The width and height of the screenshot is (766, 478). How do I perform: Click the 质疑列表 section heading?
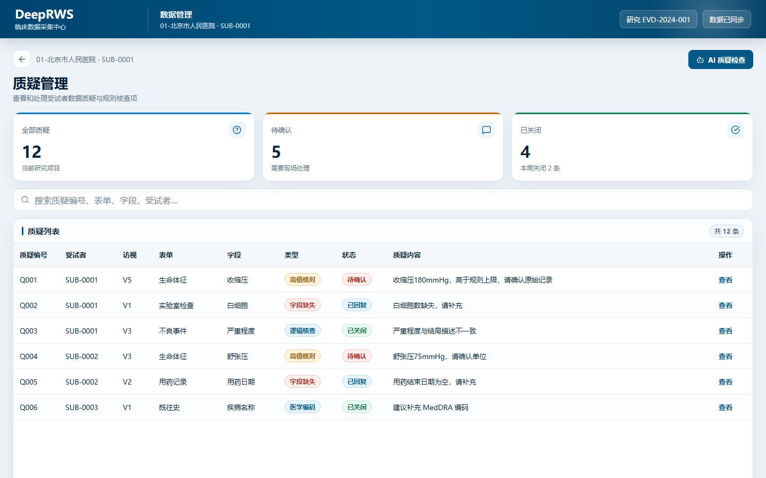pyautogui.click(x=44, y=231)
